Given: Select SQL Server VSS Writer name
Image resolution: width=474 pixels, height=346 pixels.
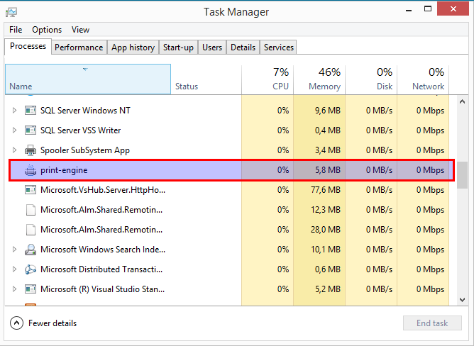Looking at the screenshot, I should point(81,130).
